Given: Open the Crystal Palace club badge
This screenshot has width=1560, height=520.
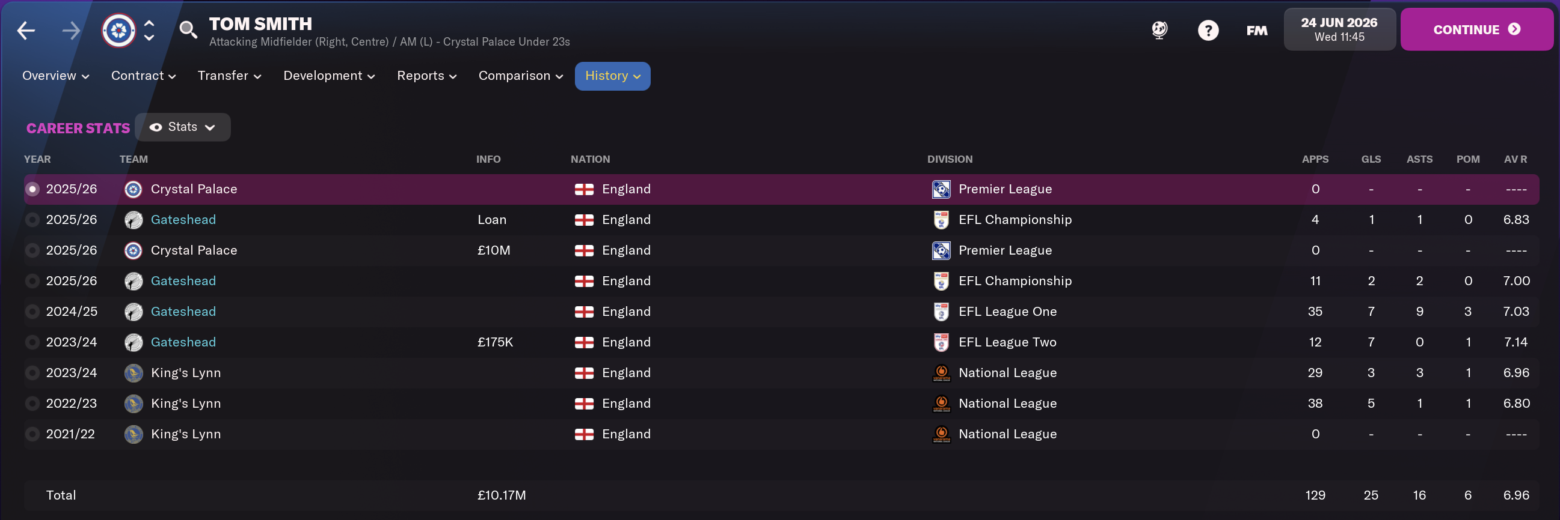Looking at the screenshot, I should click(x=118, y=30).
